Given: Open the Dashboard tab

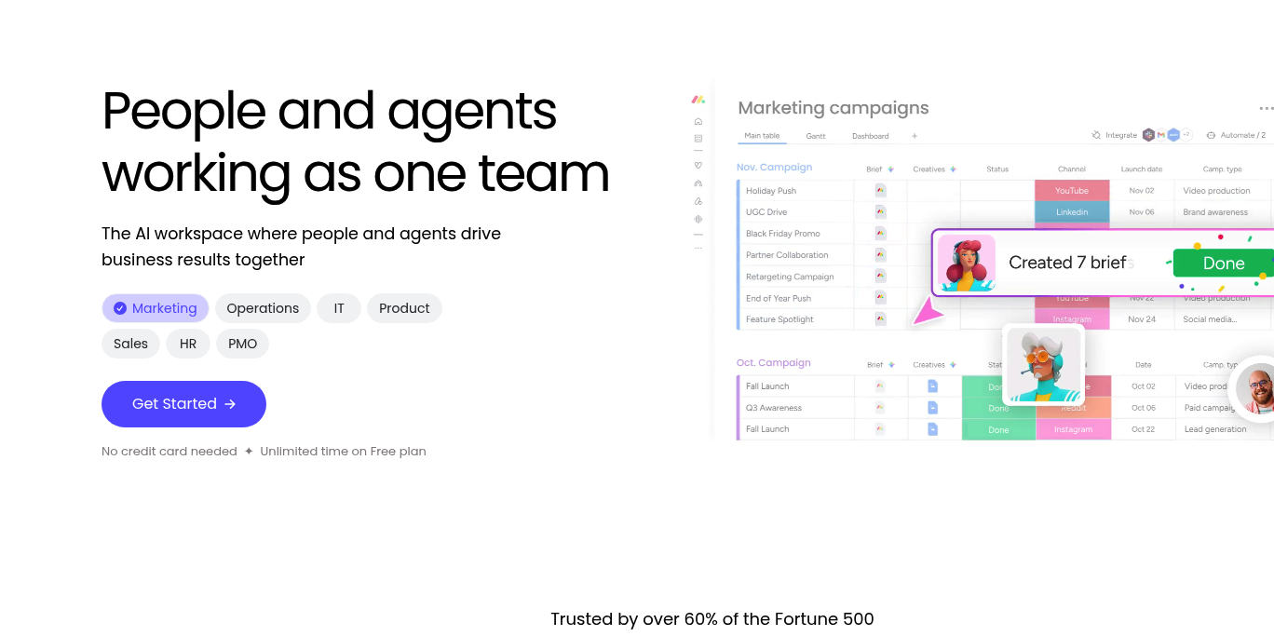Looking at the screenshot, I should pos(870,136).
